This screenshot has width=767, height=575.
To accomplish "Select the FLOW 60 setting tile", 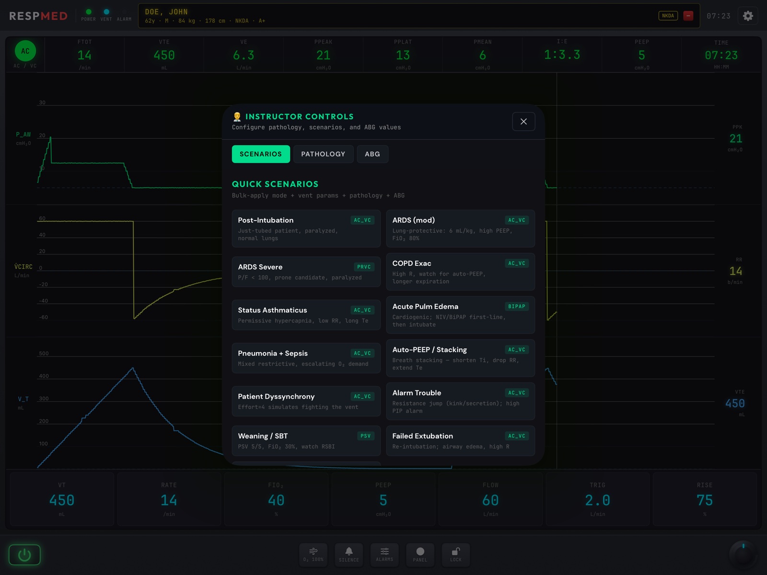I will tap(490, 499).
